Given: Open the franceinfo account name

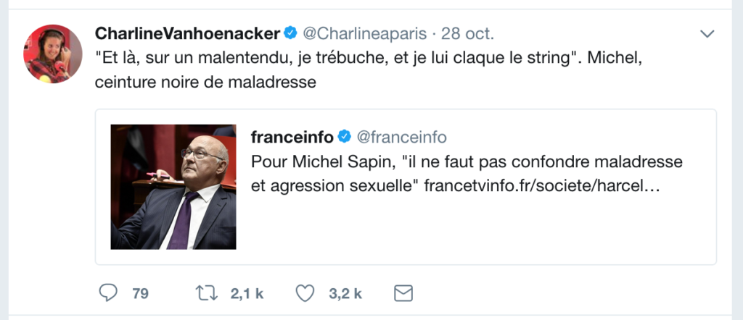Looking at the screenshot, I should tap(292, 137).
